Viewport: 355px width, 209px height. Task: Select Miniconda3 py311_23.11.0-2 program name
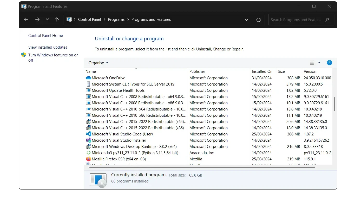(135, 153)
